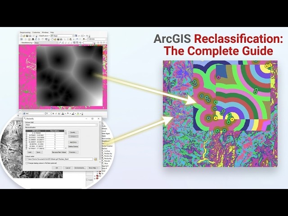Click Reclassify dialog scrollbar down arrow
The image size is (288, 216).
point(100,162)
